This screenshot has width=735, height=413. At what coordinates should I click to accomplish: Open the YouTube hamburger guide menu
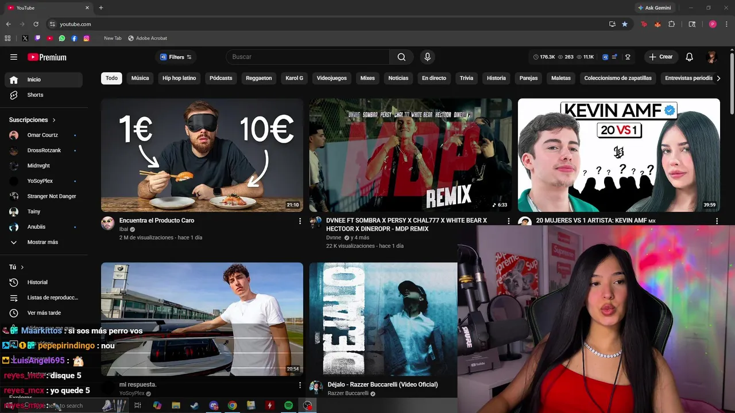click(14, 57)
